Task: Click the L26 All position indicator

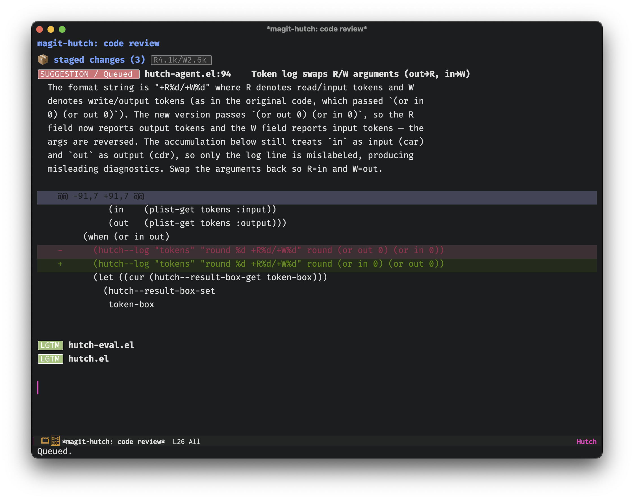Action: pyautogui.click(x=186, y=442)
